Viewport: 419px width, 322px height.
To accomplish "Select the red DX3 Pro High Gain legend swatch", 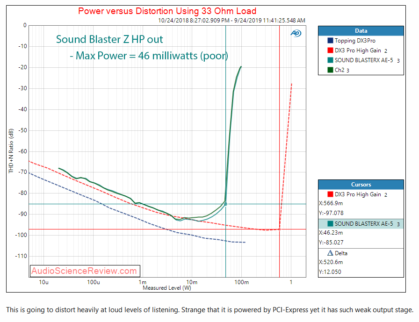I will (330, 50).
